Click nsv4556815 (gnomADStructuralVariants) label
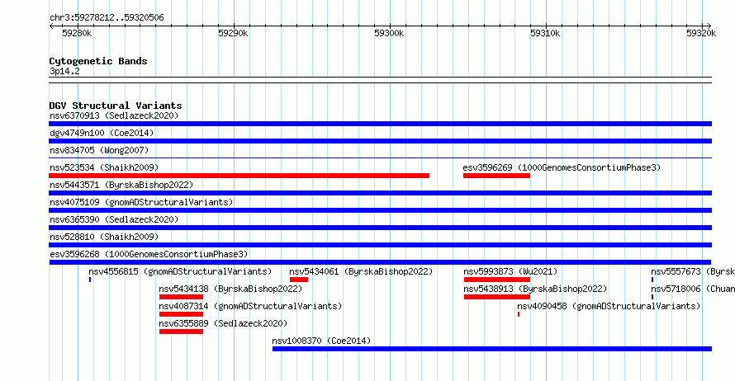 [180, 271]
